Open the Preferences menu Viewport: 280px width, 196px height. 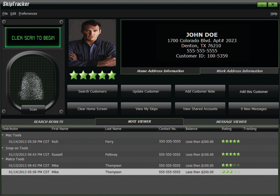tap(28, 13)
